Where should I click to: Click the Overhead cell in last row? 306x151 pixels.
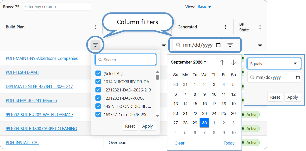click(117, 143)
